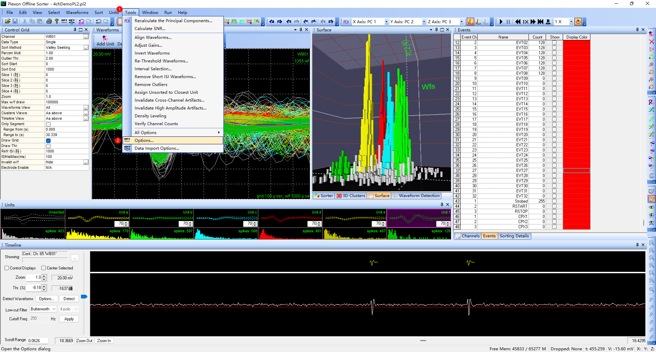Switch to the Sorting Details tab
This screenshot has width=656, height=352.
(x=514, y=236)
